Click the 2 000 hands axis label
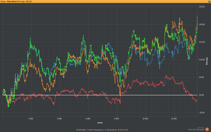Image resolution: width=211 pixels, height=132 pixels. (31, 119)
